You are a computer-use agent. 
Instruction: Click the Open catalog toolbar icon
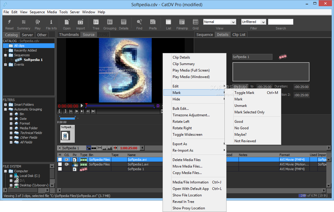tap(67, 22)
